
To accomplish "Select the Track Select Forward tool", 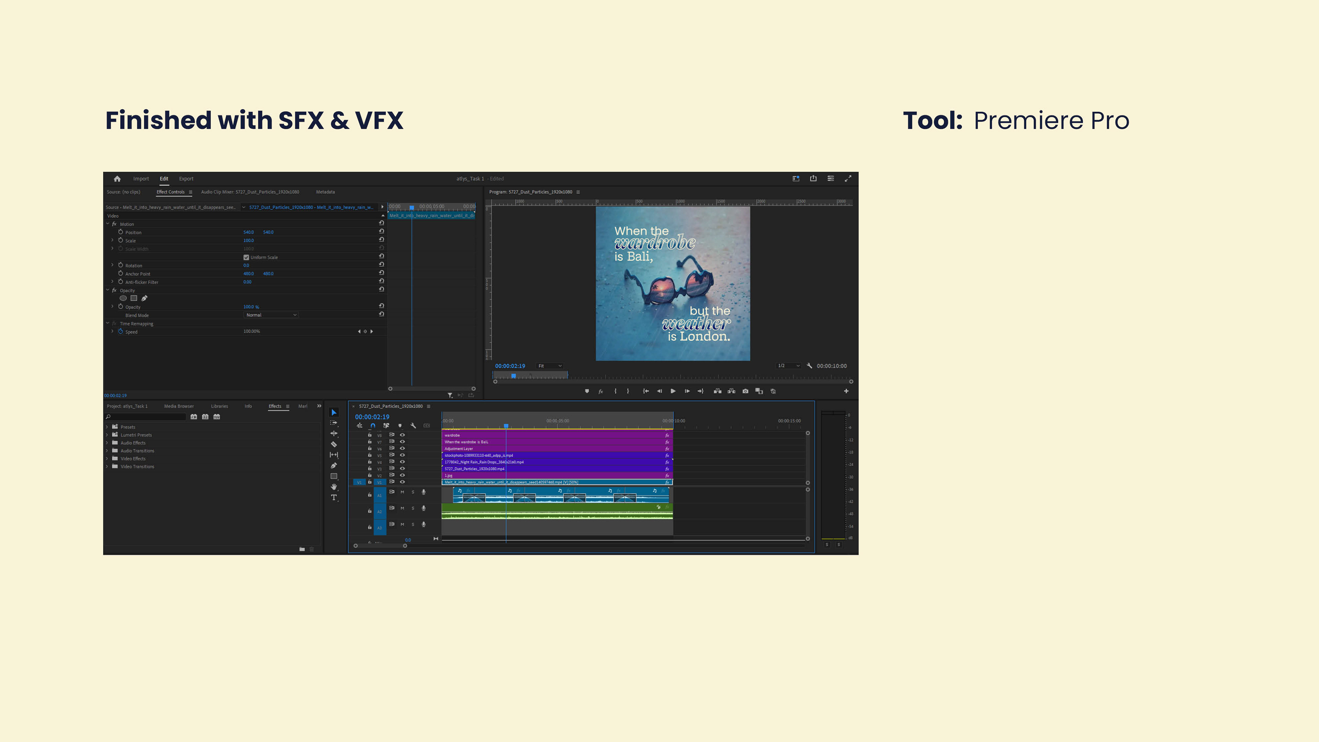I will tap(334, 423).
